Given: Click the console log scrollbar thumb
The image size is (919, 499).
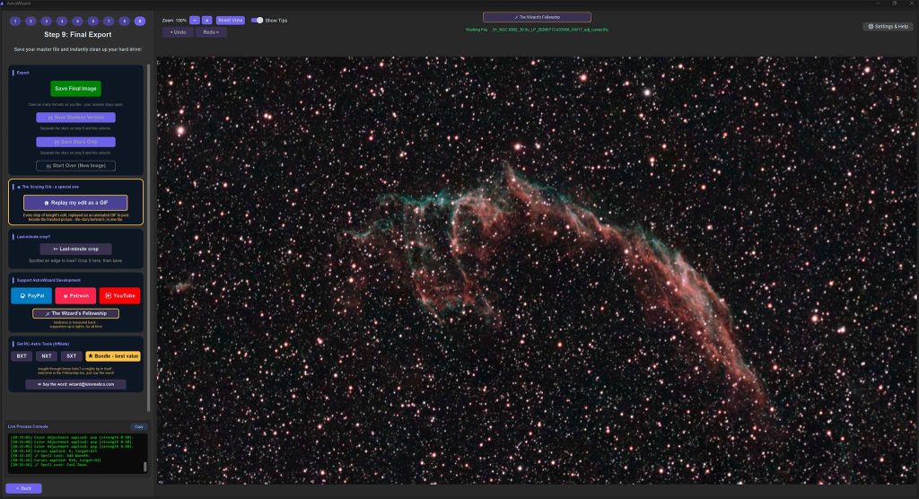Looking at the screenshot, I should [x=145, y=468].
